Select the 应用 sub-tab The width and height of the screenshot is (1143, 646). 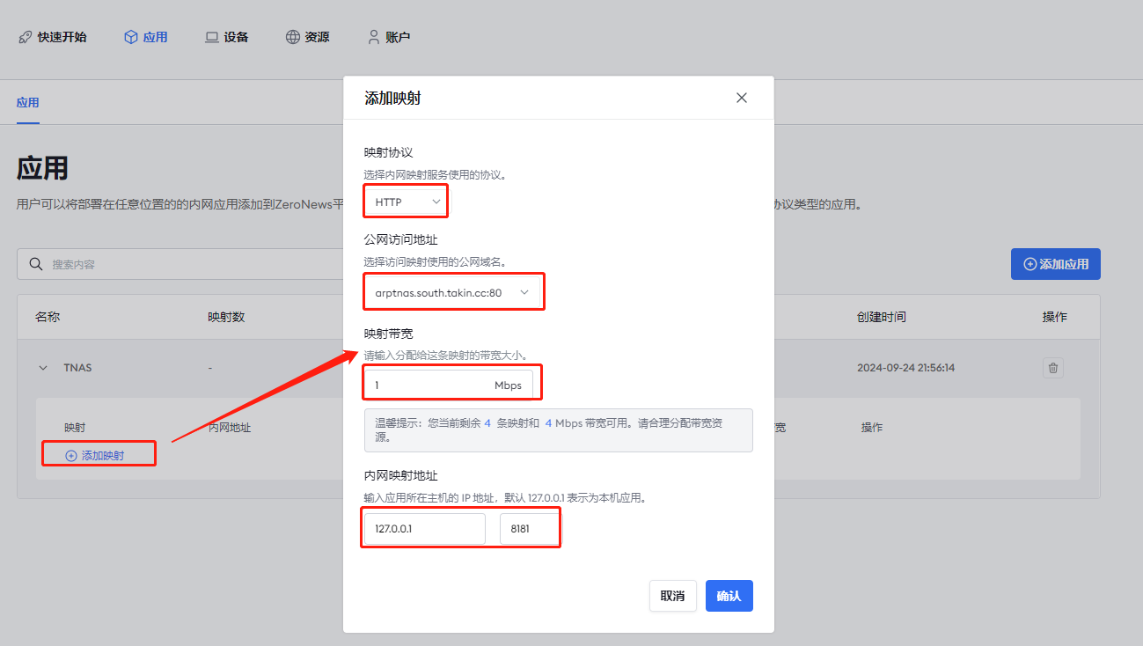(27, 103)
